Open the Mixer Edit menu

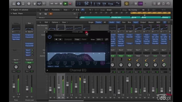click(47, 22)
